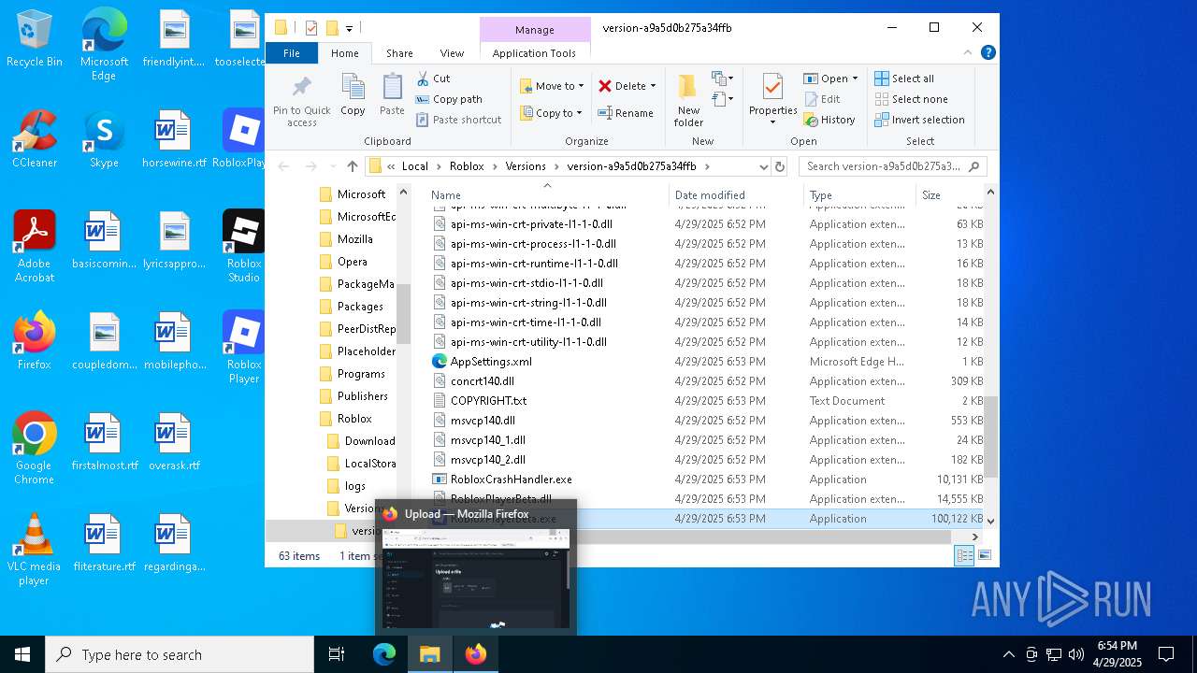Click Invert selection in ribbon
This screenshot has width=1197, height=673.
click(x=919, y=120)
